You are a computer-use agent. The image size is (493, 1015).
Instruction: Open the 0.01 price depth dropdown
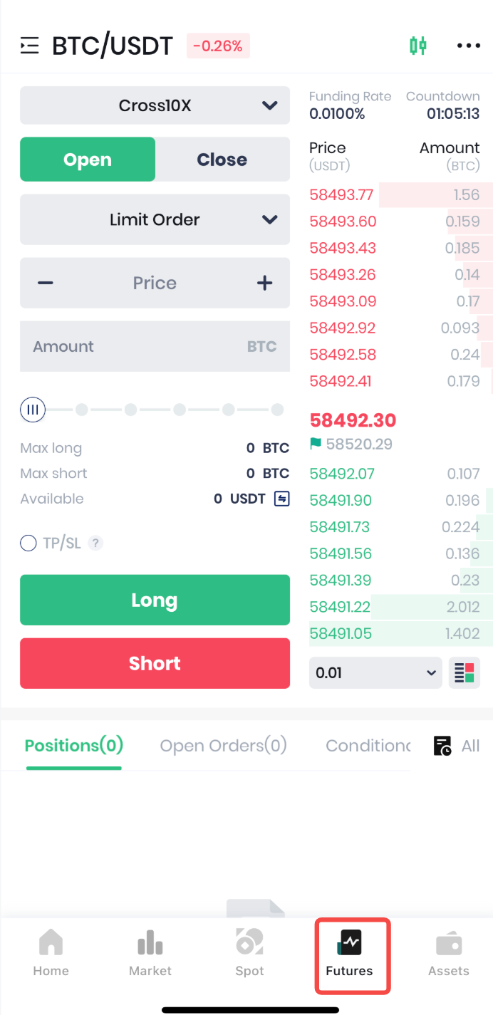click(x=375, y=673)
